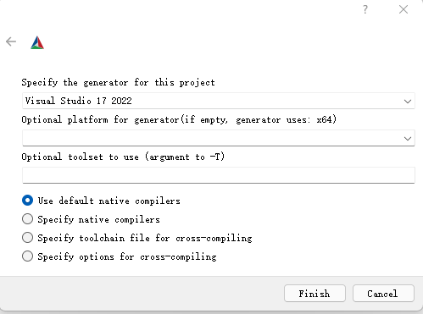Image resolution: width=423 pixels, height=314 pixels.
Task: Click inside the empty platform combo field
Action: point(219,138)
